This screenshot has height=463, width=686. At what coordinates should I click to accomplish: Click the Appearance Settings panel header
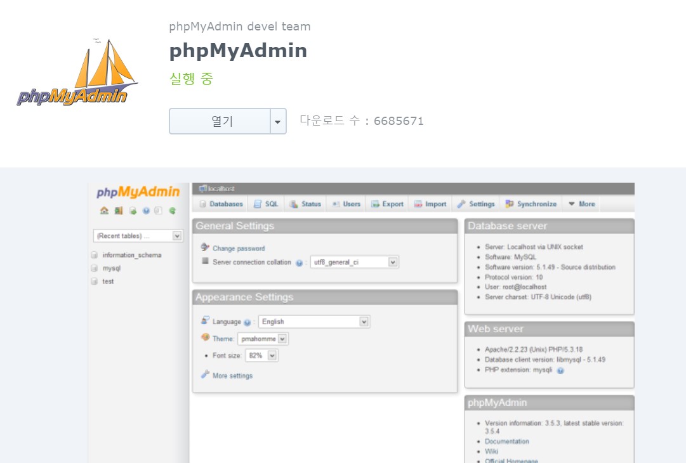point(325,297)
